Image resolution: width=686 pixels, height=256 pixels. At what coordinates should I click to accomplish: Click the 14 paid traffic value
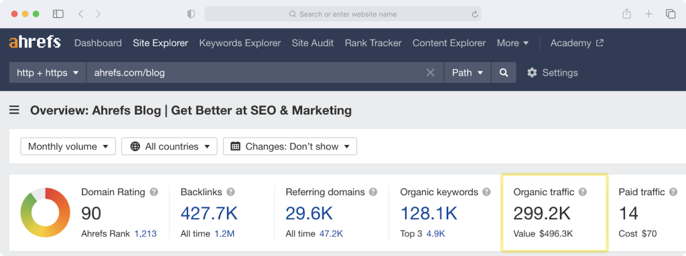(628, 213)
